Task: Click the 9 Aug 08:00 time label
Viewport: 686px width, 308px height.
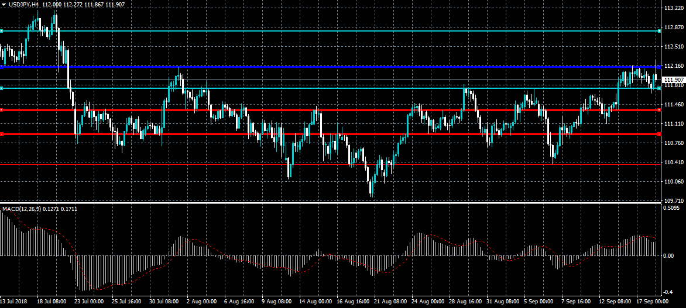Action: click(x=276, y=302)
